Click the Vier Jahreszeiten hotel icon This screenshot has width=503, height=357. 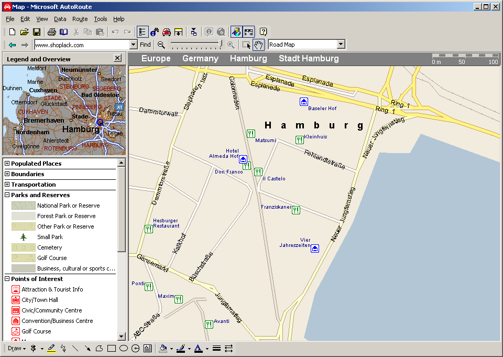[315, 248]
